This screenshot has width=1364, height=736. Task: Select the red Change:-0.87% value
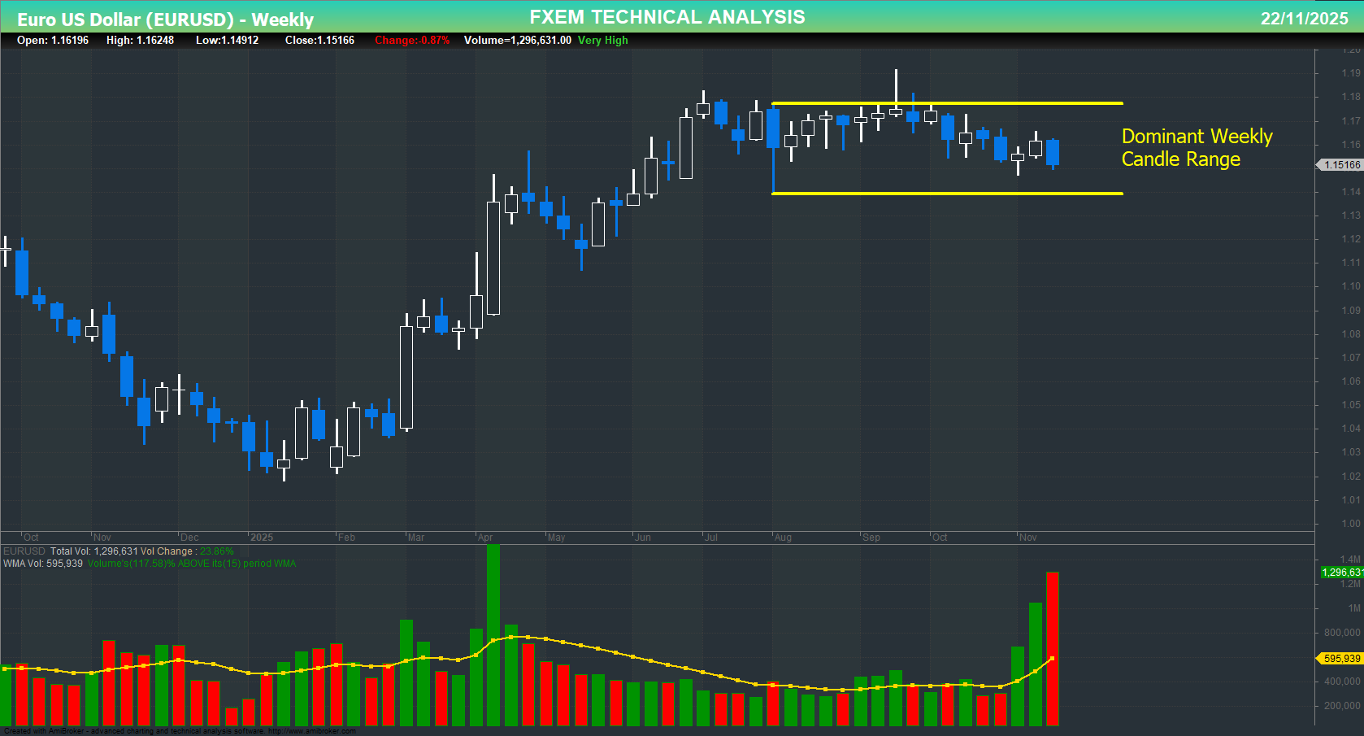point(411,40)
